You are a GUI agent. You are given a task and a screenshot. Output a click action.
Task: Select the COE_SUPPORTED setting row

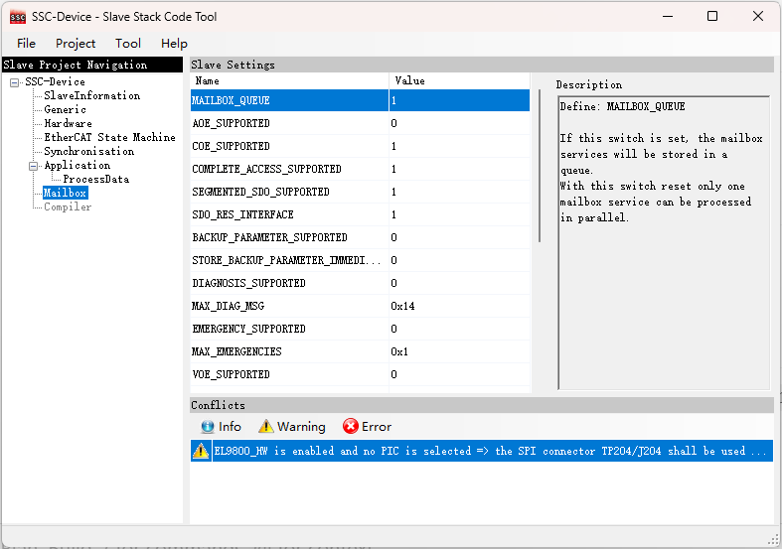coord(360,146)
